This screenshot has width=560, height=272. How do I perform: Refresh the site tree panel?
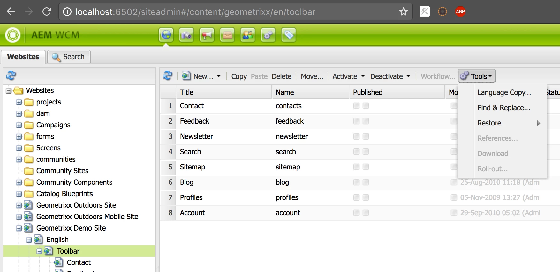click(x=11, y=75)
